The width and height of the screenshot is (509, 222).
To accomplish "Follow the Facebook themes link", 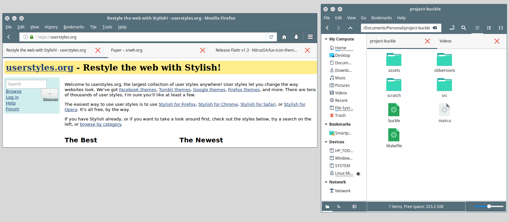I will click(x=138, y=89).
